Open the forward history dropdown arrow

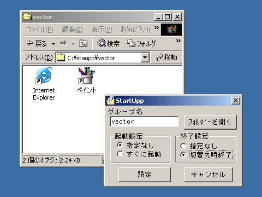pyautogui.click(x=74, y=44)
